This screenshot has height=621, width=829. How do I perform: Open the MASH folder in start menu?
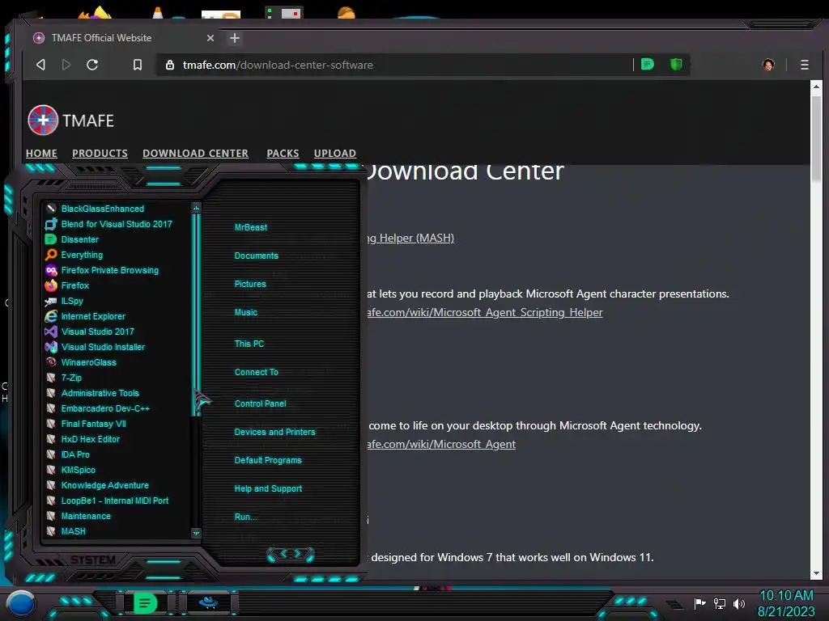[66, 530]
